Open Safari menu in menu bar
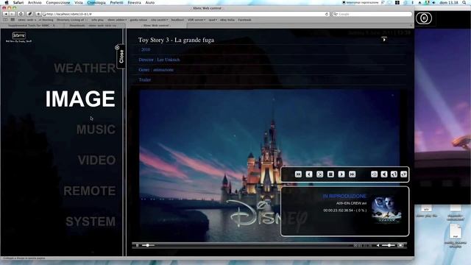Image resolution: width=471 pixels, height=265 pixels. (18, 2)
